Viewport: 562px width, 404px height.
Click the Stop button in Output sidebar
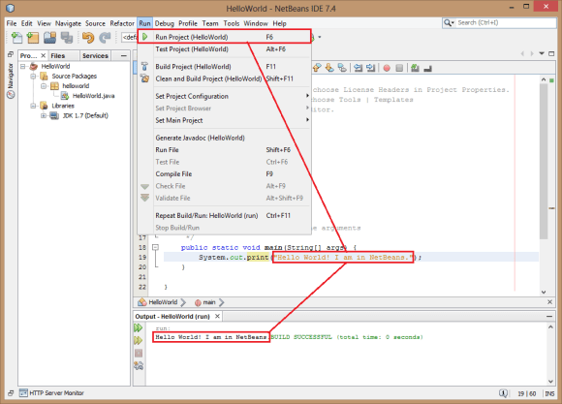[x=139, y=353]
